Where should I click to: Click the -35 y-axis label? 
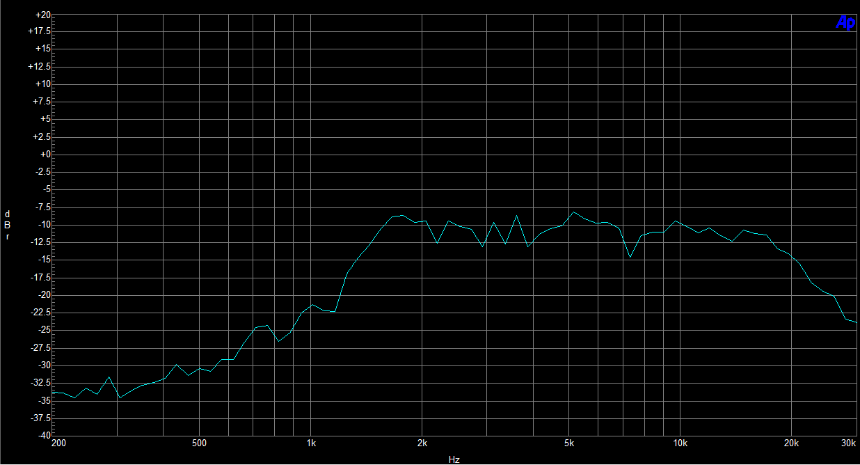tap(43, 400)
